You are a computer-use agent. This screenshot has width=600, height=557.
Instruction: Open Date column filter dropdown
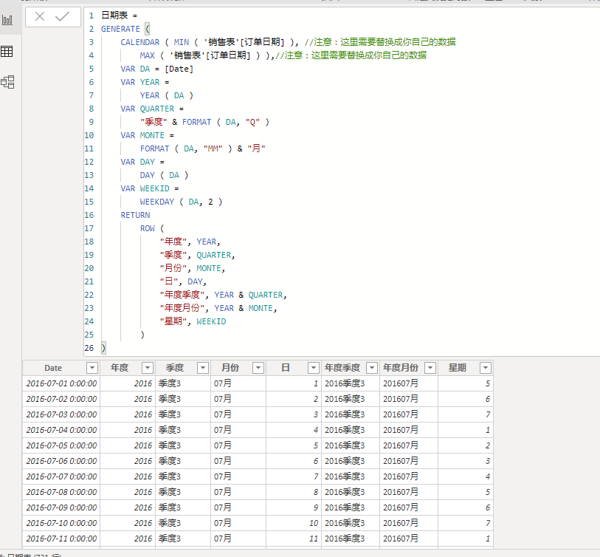tap(92, 368)
